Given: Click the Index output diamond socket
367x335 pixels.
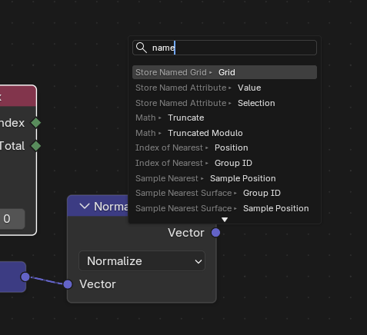Looking at the screenshot, I should click(x=36, y=123).
